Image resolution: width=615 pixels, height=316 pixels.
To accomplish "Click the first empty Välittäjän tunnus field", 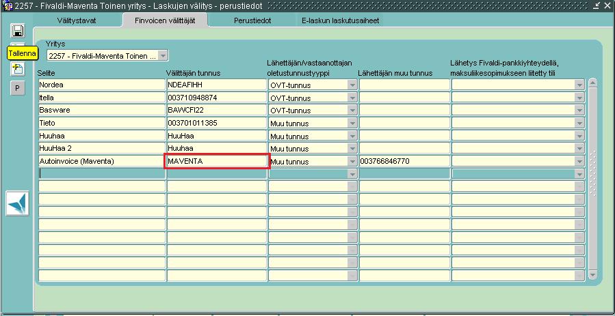I will [x=217, y=174].
